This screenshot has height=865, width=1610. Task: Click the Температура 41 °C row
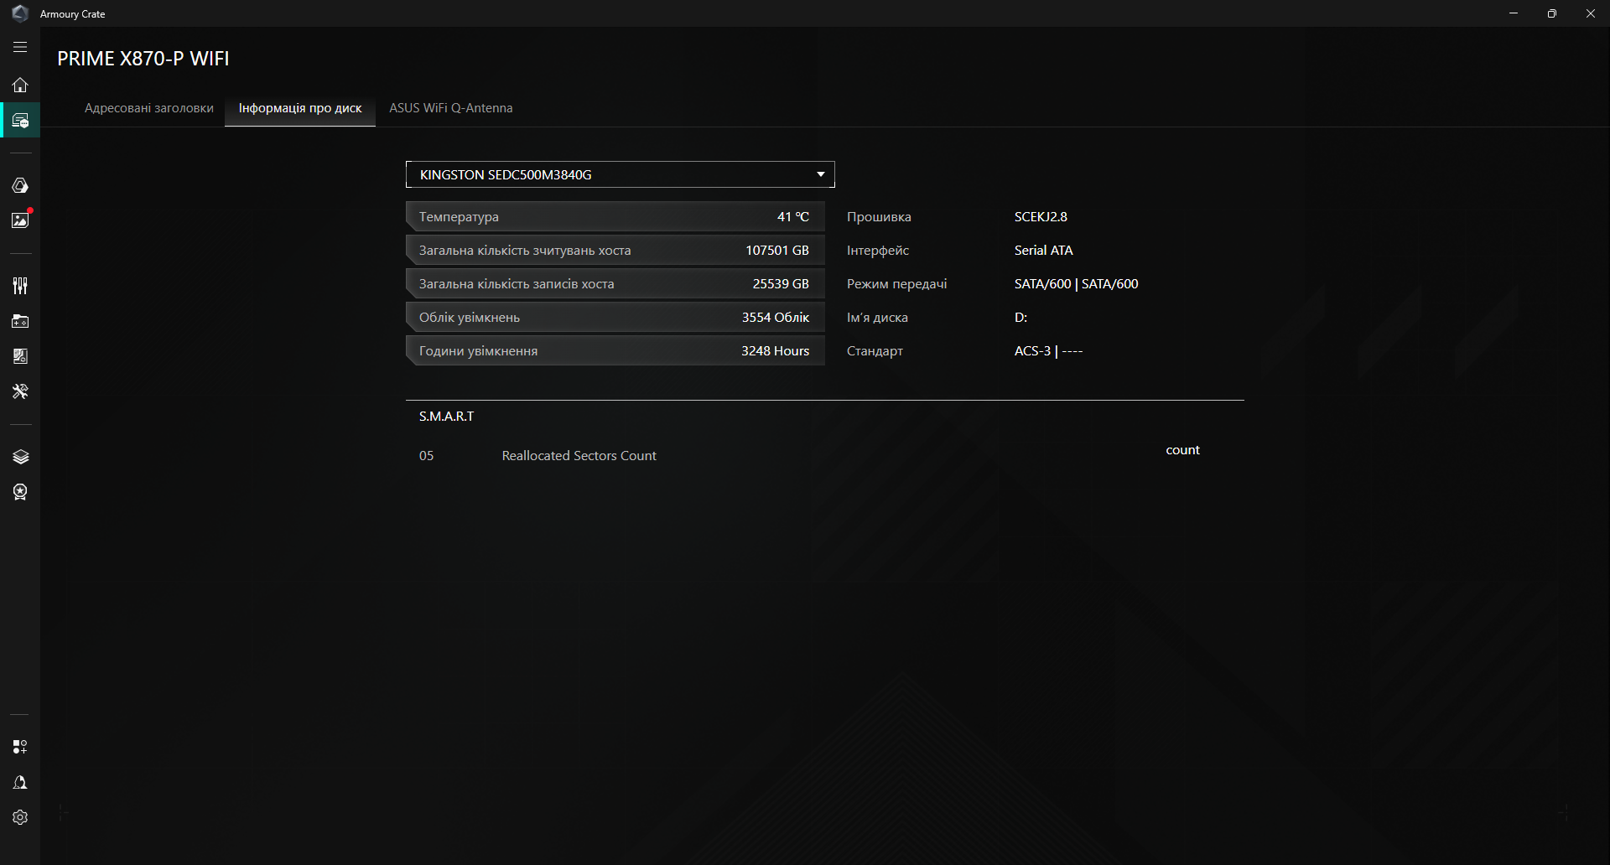615,216
